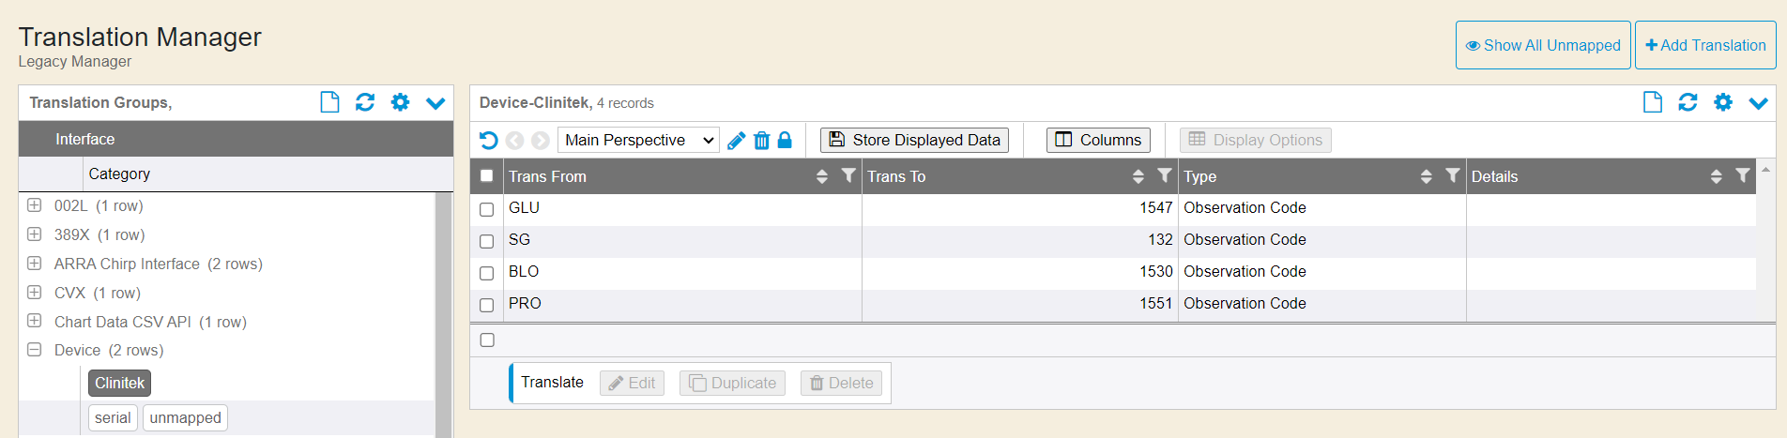The height and width of the screenshot is (438, 1787).
Task: Collapse the Device tree group
Action: 35,350
